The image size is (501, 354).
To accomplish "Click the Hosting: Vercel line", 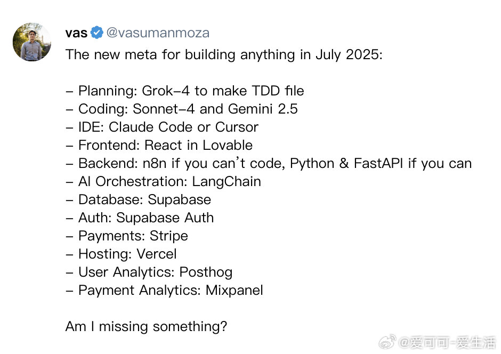I will tap(121, 254).
